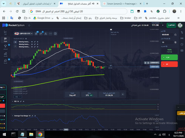Open the volume control in system tray
This screenshot has height=138, width=185.
click(x=164, y=135)
